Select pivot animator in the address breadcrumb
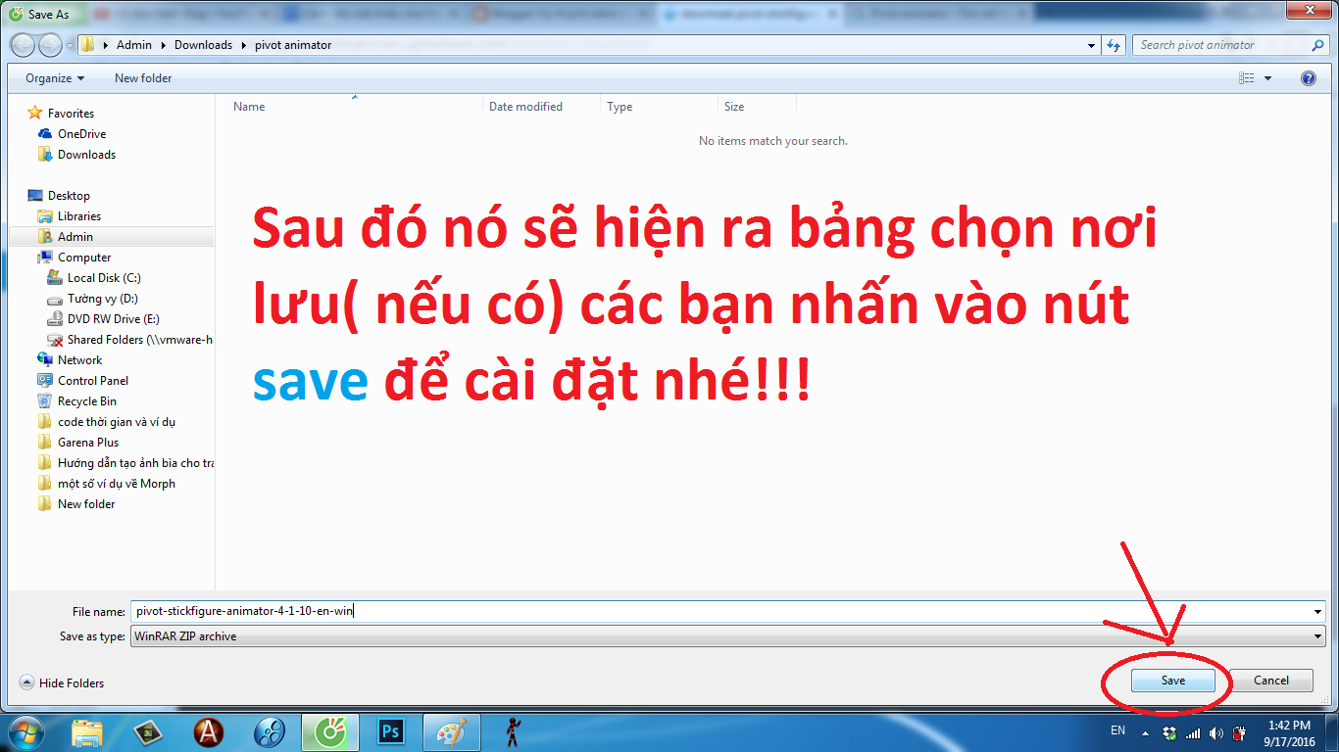 pos(293,45)
